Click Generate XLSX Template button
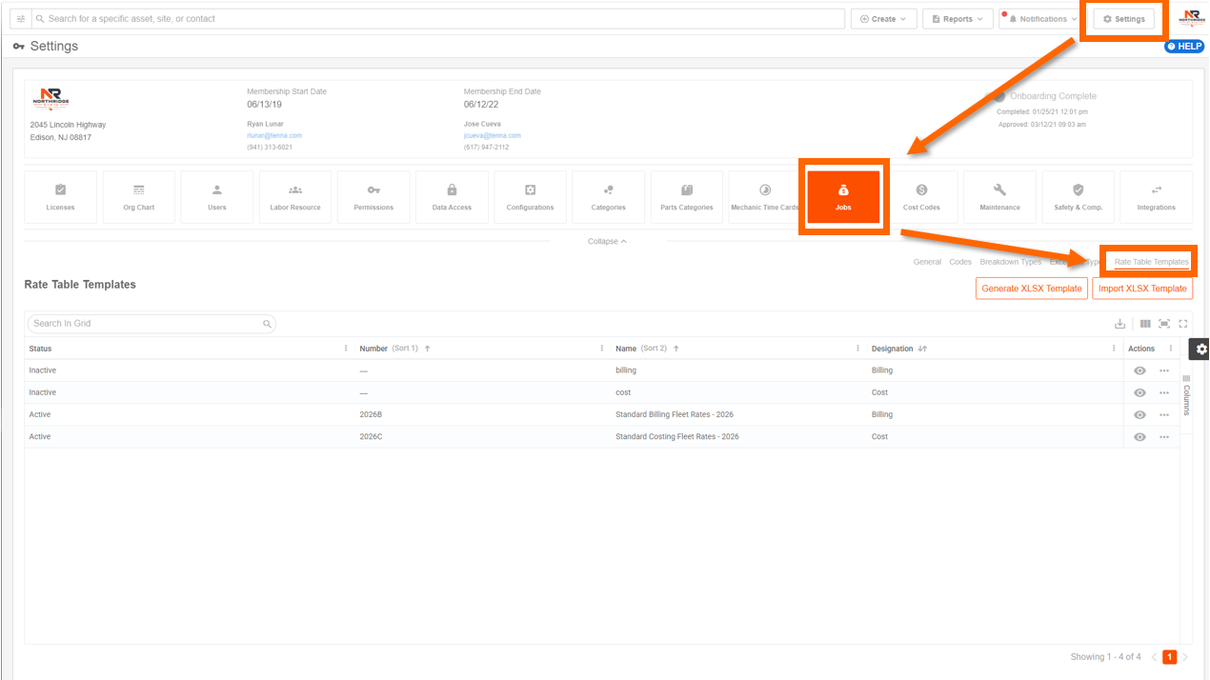 click(x=1032, y=289)
